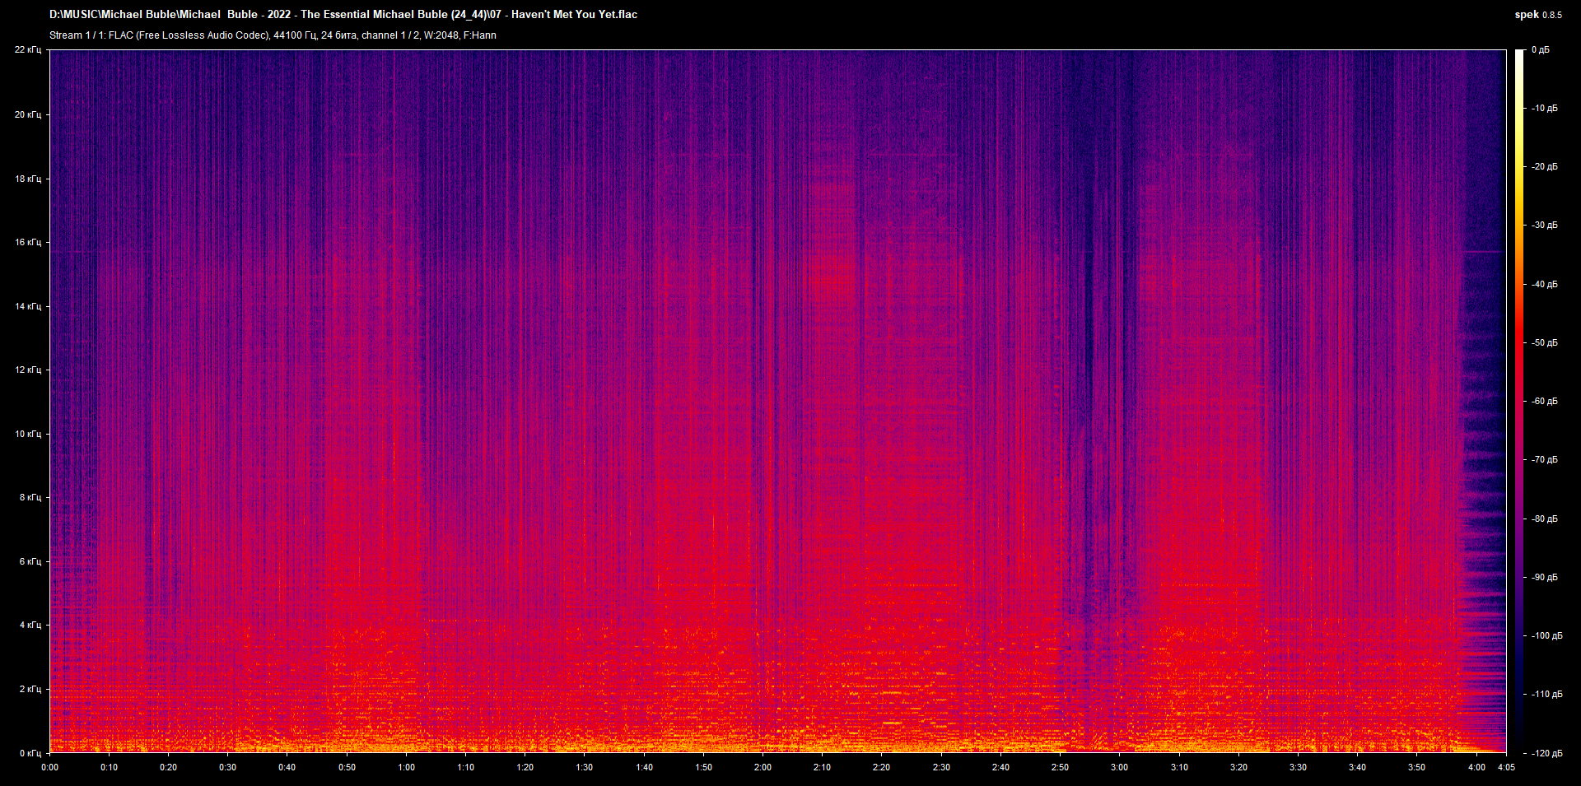Click the '12 кГц' frequency axis label

[x=28, y=370]
